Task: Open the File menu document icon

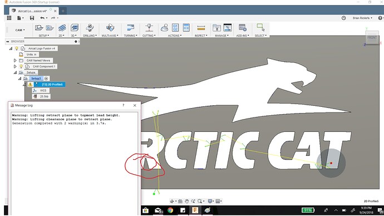Action: [19, 18]
